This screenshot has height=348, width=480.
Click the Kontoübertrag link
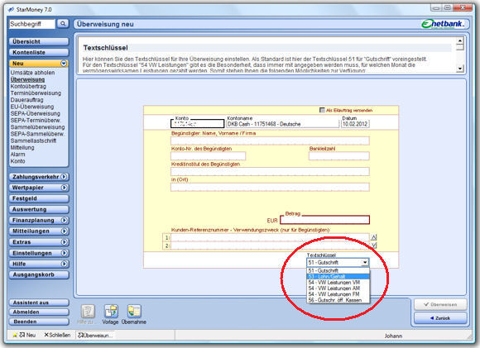28,86
